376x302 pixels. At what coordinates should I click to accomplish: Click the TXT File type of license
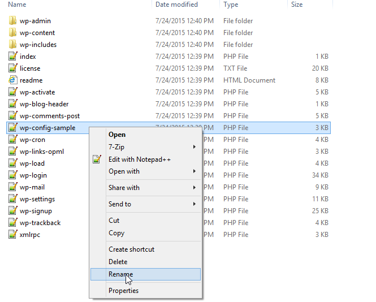235,68
